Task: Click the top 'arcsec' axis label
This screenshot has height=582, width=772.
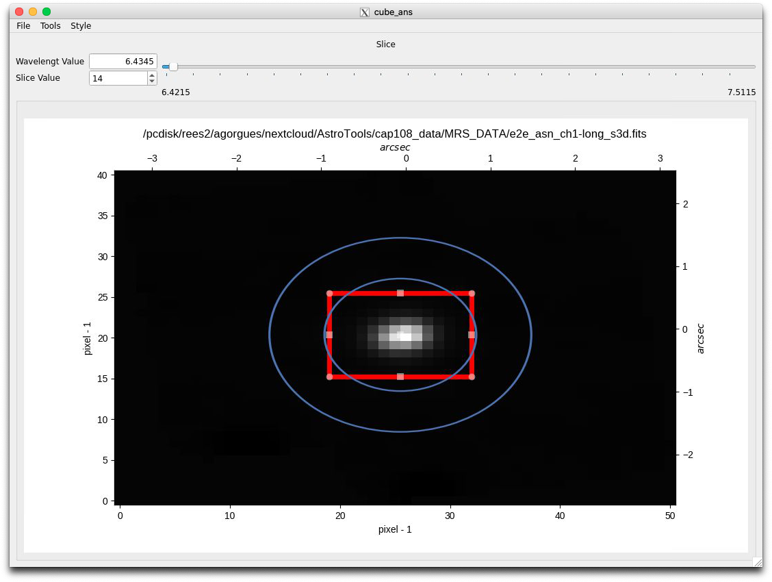Action: click(x=395, y=147)
